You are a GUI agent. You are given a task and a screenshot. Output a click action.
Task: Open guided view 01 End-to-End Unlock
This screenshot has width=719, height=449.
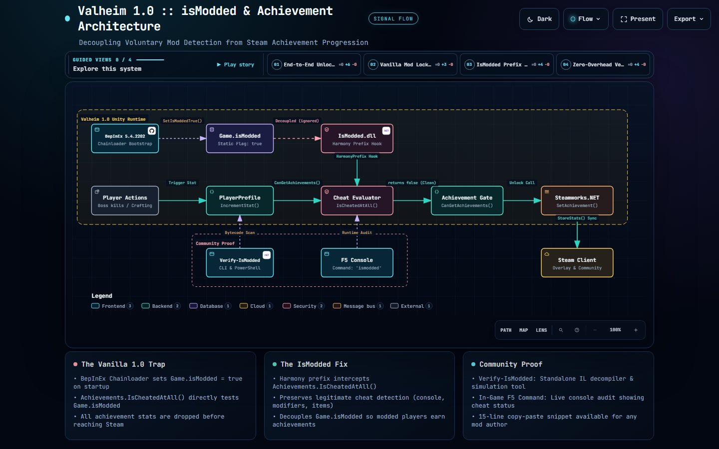point(314,64)
